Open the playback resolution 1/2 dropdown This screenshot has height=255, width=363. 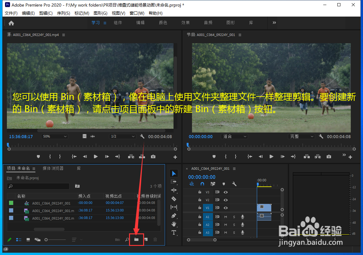122,136
